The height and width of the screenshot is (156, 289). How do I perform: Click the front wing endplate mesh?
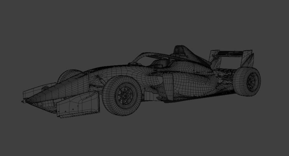point(78,105)
